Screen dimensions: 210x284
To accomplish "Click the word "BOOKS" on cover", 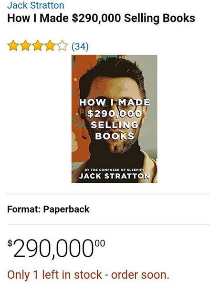I will tap(115, 136).
